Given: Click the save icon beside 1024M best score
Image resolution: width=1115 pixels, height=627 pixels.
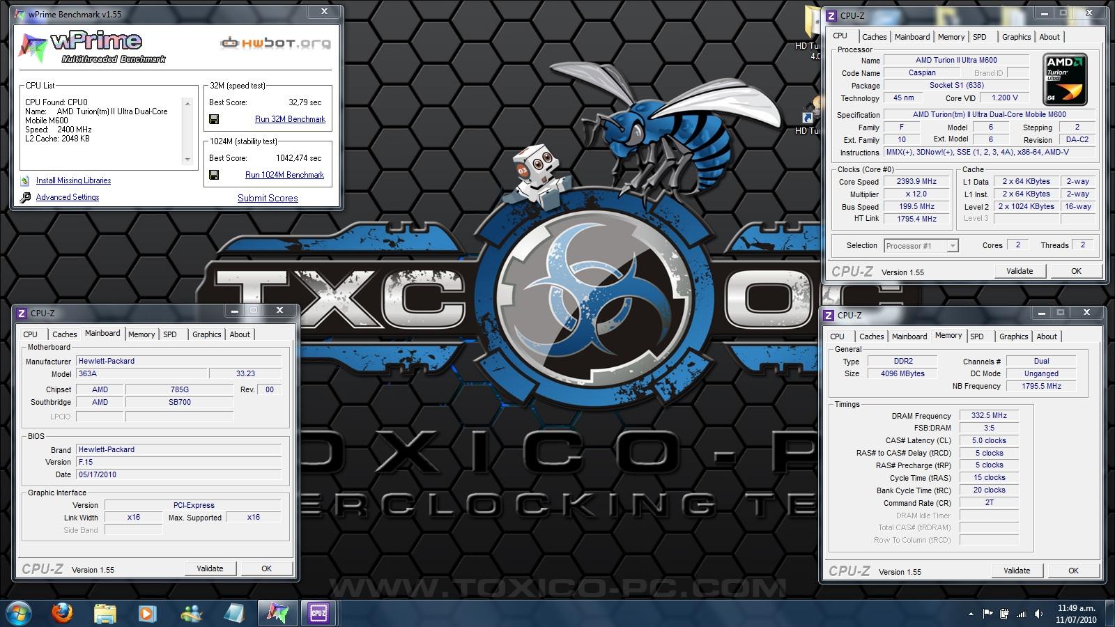Looking at the screenshot, I should click(x=214, y=175).
